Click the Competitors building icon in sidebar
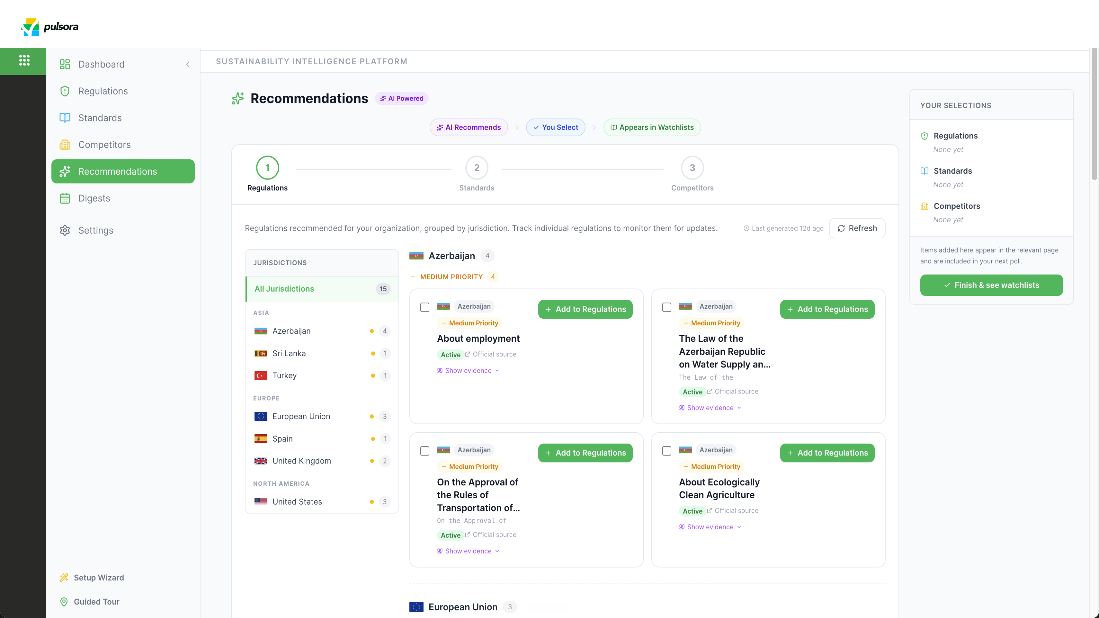Viewport: 1099px width, 618px height. (65, 145)
